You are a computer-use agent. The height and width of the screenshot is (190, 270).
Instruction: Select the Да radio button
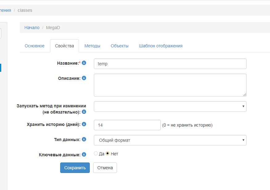tap(96, 153)
